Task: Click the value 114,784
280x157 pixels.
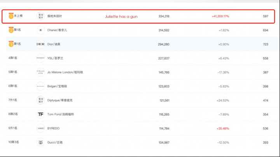Action: point(164,129)
